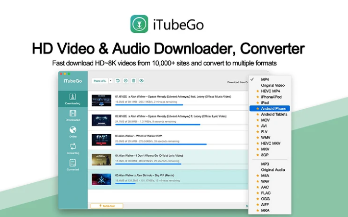This screenshot has width=348, height=217.
Task: Click the resume all downloads icon
Action: [x=118, y=81]
